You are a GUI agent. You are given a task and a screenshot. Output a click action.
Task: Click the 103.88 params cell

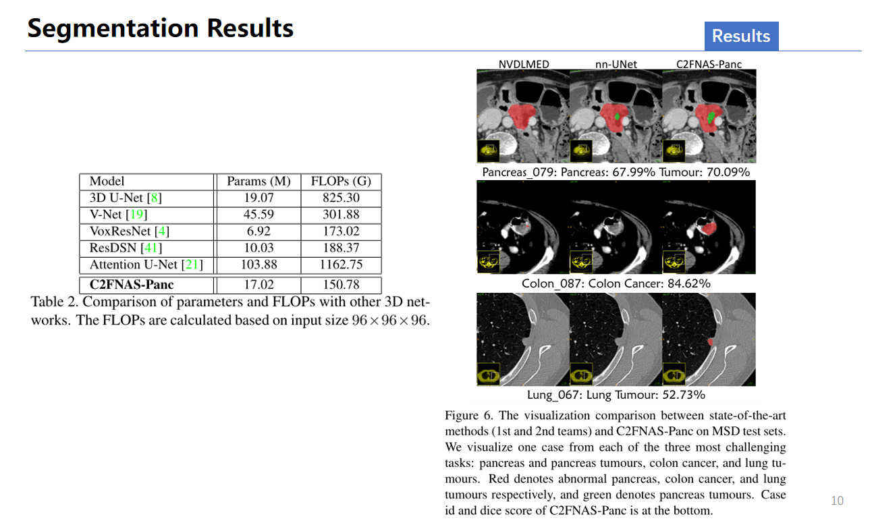coord(258,265)
